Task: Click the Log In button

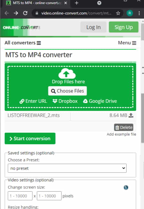Action: click(93, 27)
